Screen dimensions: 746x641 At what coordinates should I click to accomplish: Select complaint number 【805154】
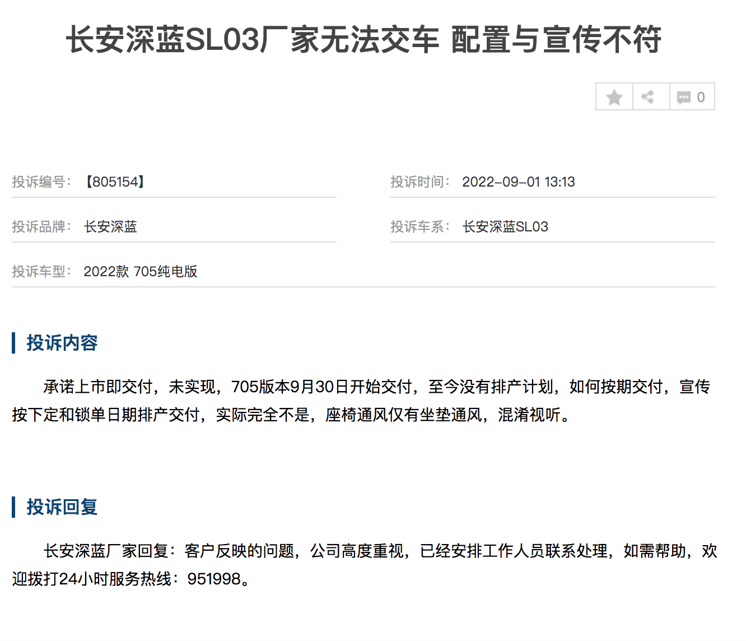click(x=115, y=182)
